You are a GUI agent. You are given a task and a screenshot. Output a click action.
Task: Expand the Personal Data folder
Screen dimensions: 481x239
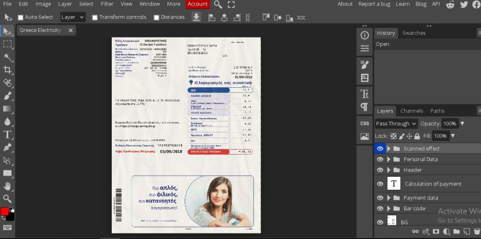click(x=389, y=160)
